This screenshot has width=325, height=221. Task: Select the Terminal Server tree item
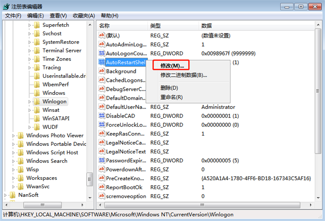62,51
